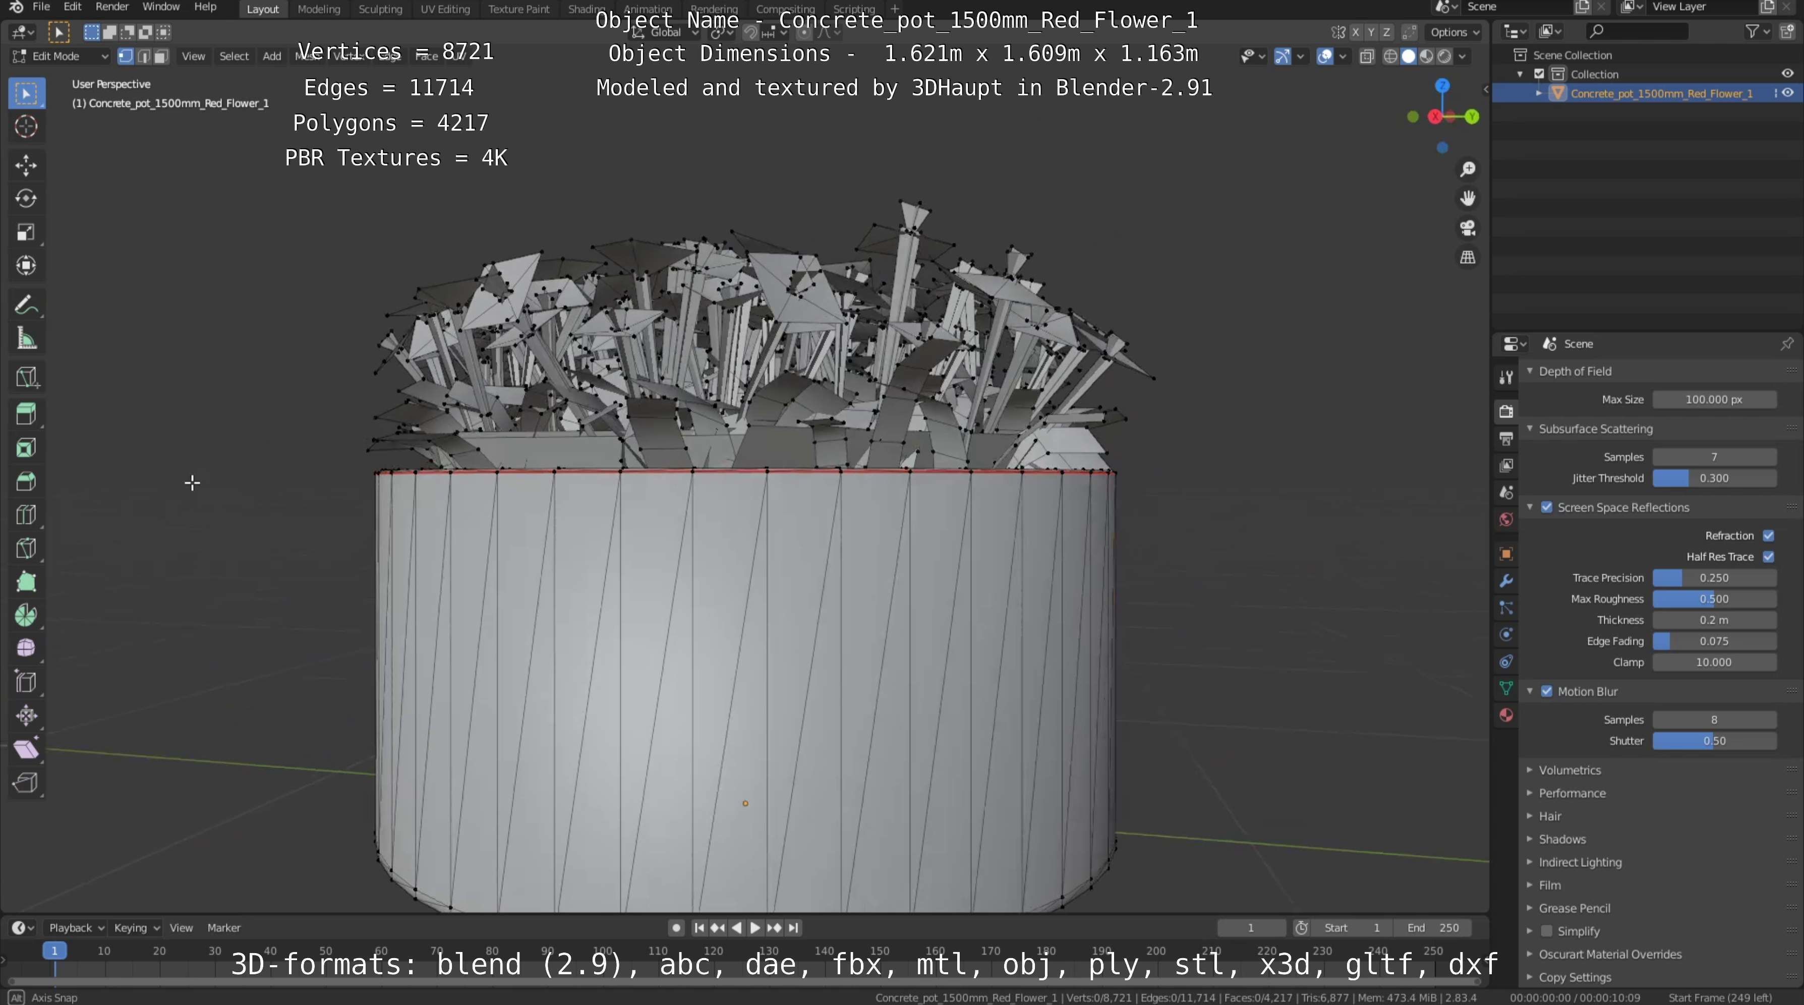
Task: Select the Scale tool
Action: pyautogui.click(x=27, y=232)
